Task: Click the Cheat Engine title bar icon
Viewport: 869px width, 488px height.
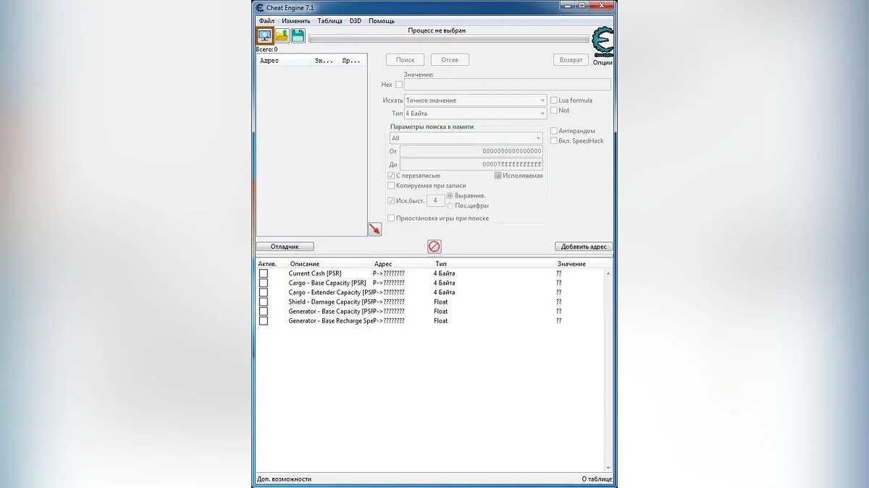Action: coord(260,7)
